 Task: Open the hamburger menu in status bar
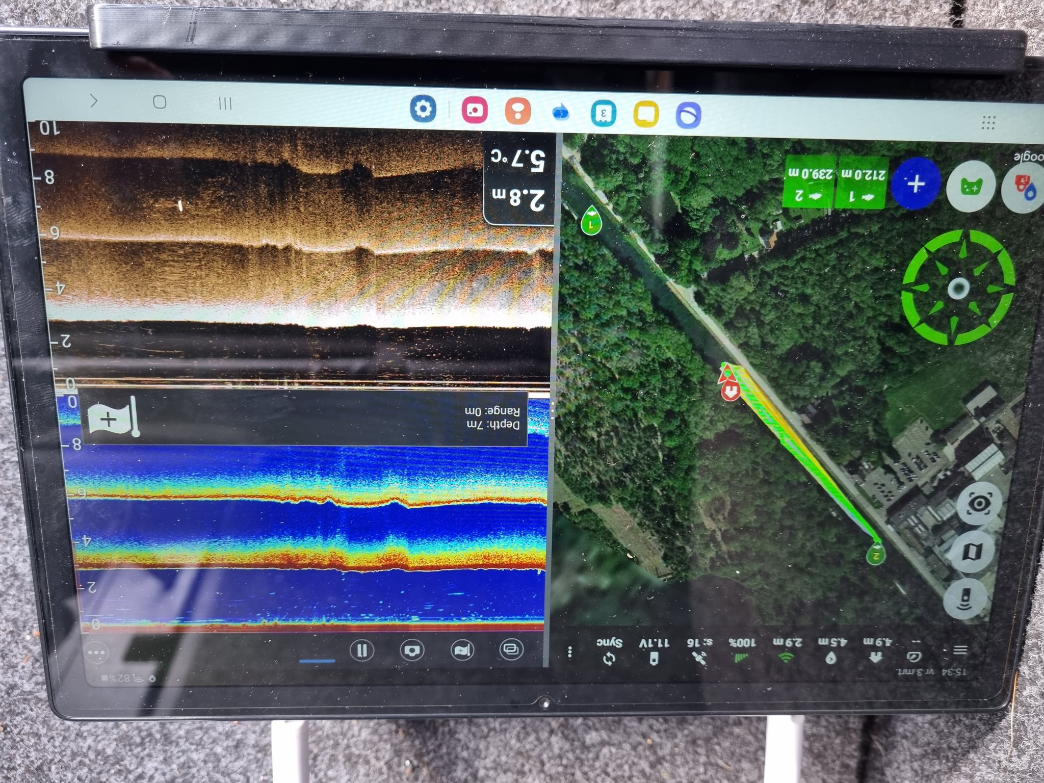(961, 650)
